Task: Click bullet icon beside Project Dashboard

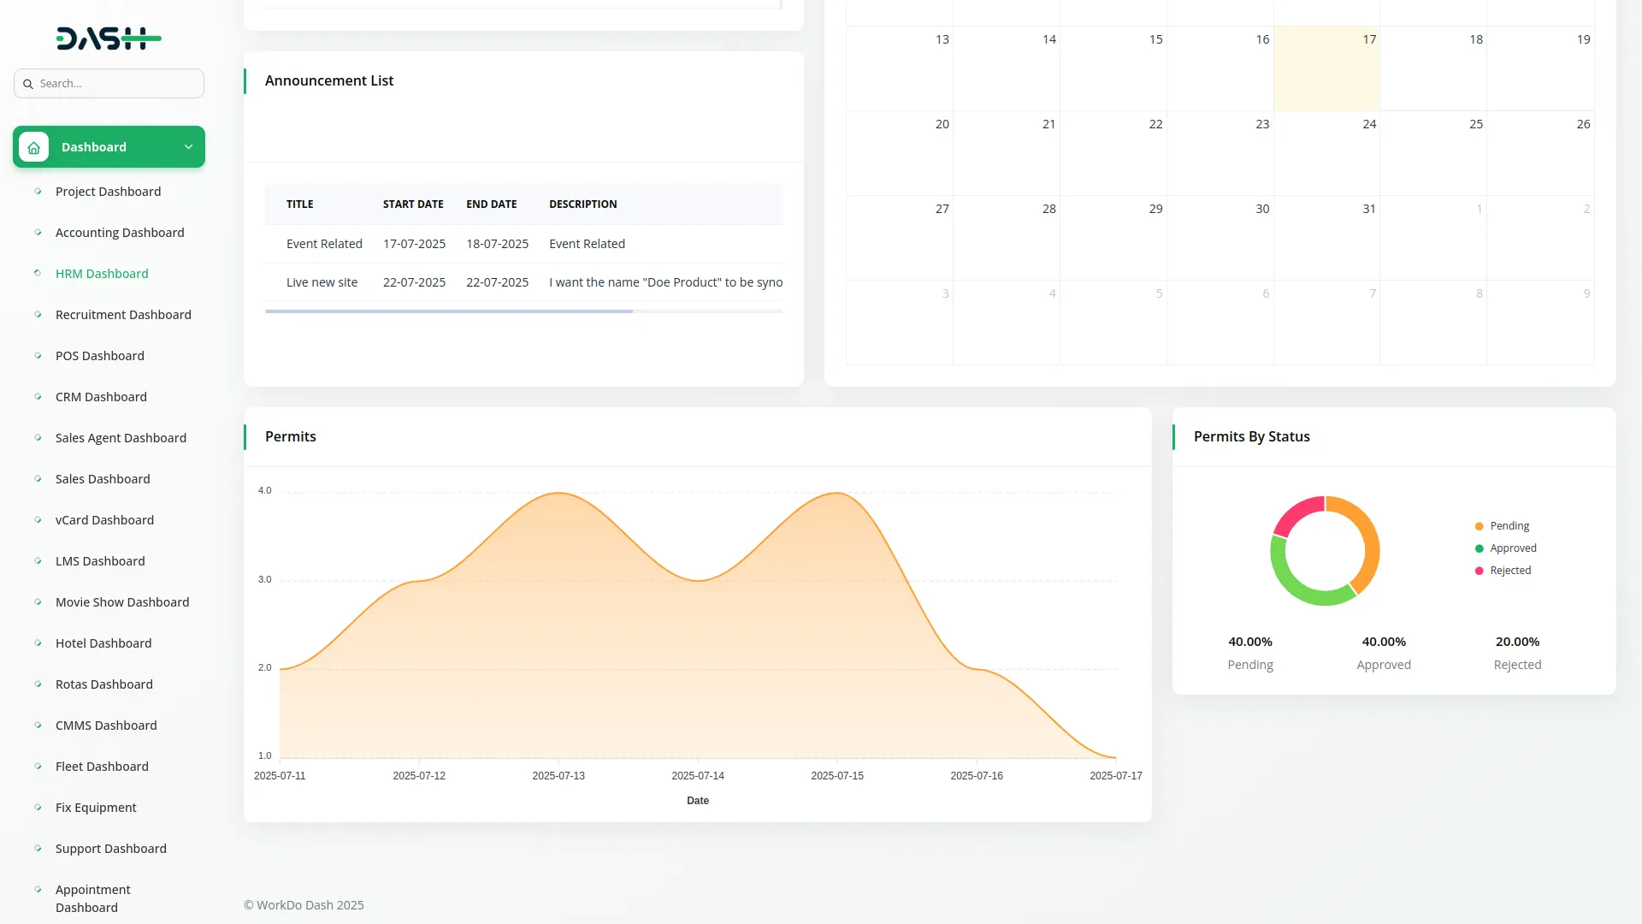Action: (38, 192)
